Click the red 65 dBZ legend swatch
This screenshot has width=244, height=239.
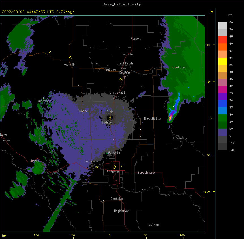(x=222, y=40)
